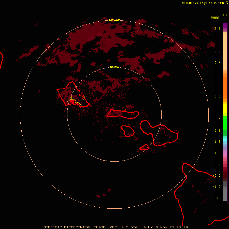Image resolution: width=229 pixels, height=229 pixels.
Task: Click the 7.4 value on the scale
Action: 218,63
